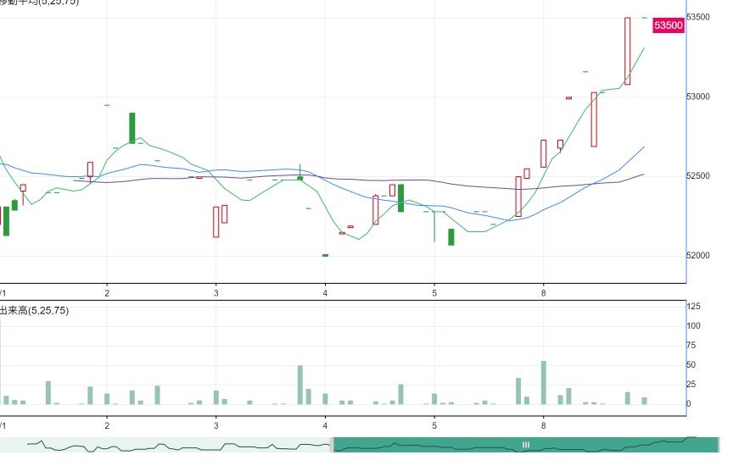The width and height of the screenshot is (733, 466).
Task: Click the 100 label on the volume axis
Action: pyautogui.click(x=693, y=326)
